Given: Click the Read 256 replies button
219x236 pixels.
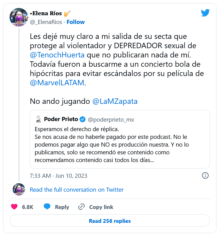Looking at the screenshot, I should pyautogui.click(x=110, y=221).
